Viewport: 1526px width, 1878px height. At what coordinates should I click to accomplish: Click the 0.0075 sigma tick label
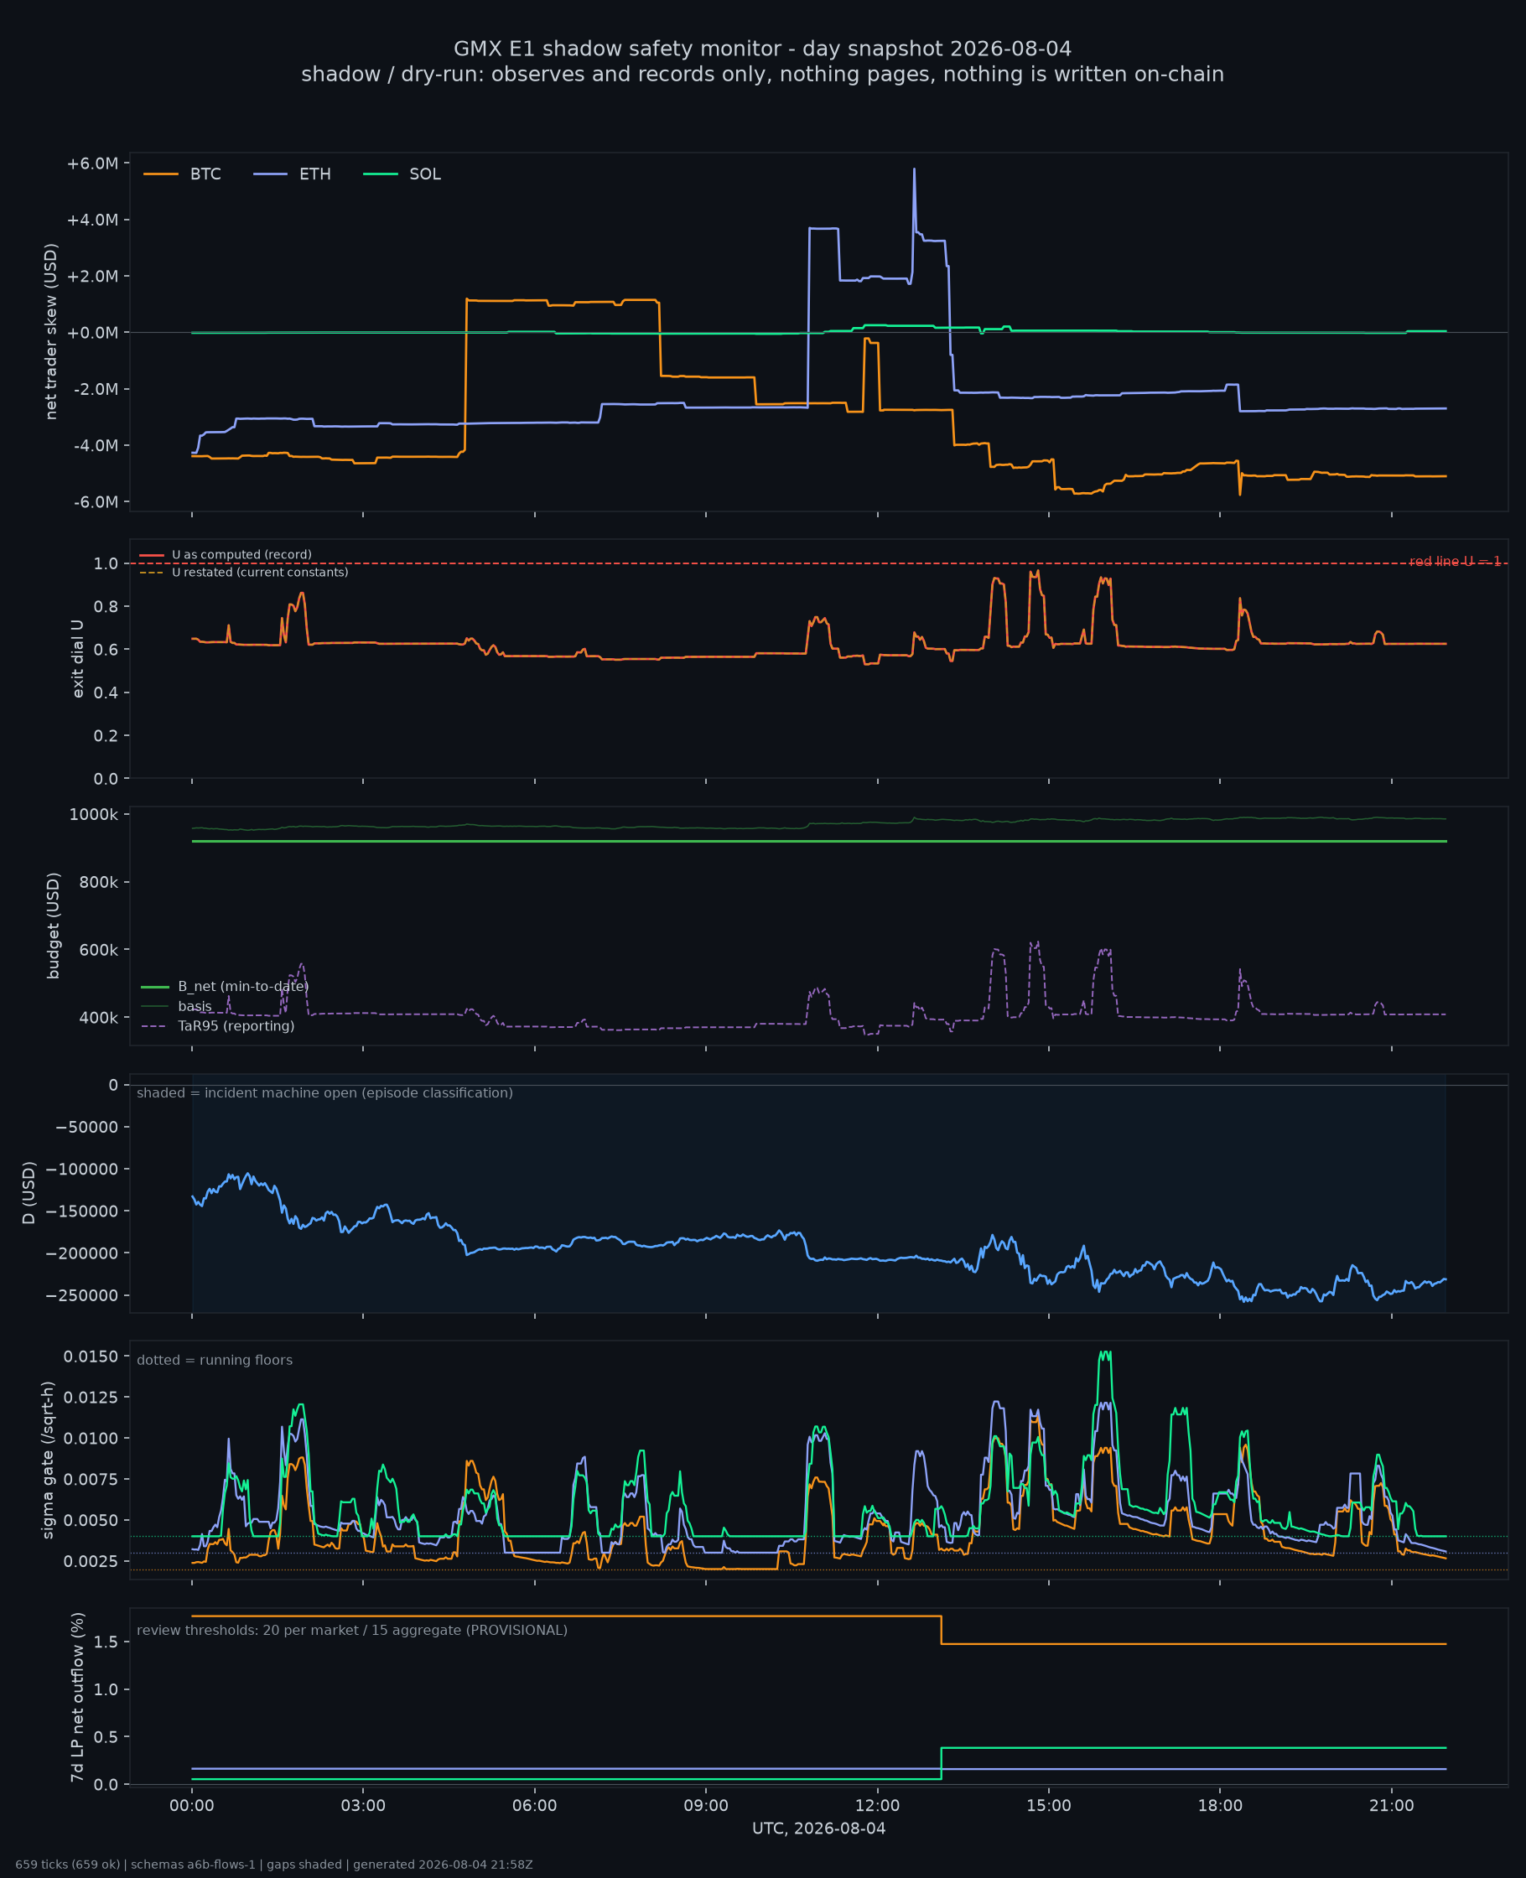[x=91, y=1479]
